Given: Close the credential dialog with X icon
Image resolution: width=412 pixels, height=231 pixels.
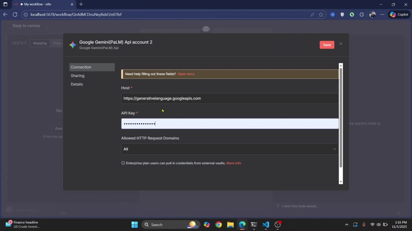Looking at the screenshot, I should coord(340,44).
